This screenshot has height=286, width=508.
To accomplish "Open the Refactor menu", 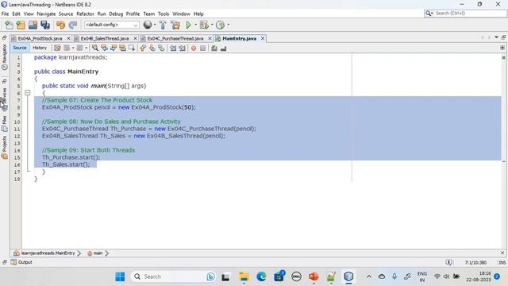I will 85,14.
